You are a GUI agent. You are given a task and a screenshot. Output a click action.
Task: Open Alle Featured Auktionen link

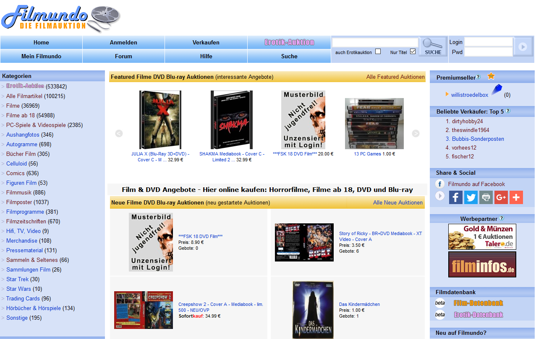coord(395,77)
